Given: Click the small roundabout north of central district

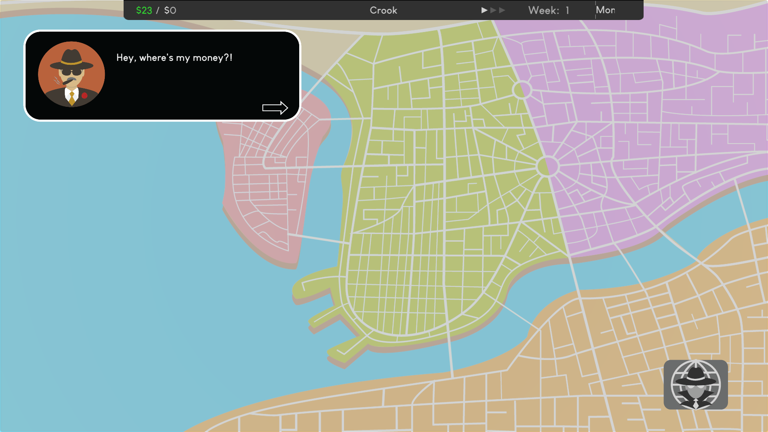Looking at the screenshot, I should (522, 90).
